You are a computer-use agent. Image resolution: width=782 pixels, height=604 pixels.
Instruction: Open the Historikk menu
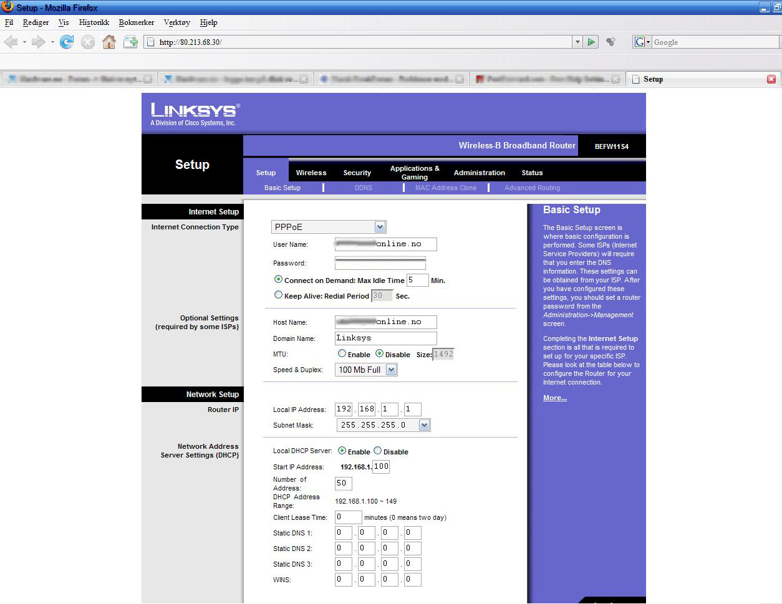click(x=94, y=22)
